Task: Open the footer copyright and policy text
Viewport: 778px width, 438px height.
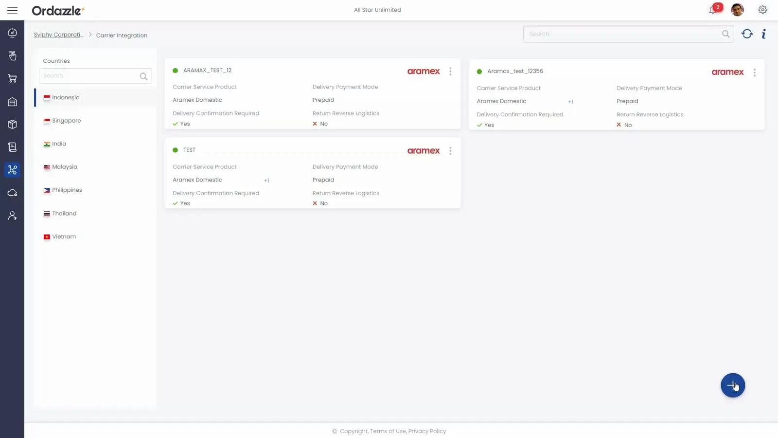Action: [x=389, y=431]
